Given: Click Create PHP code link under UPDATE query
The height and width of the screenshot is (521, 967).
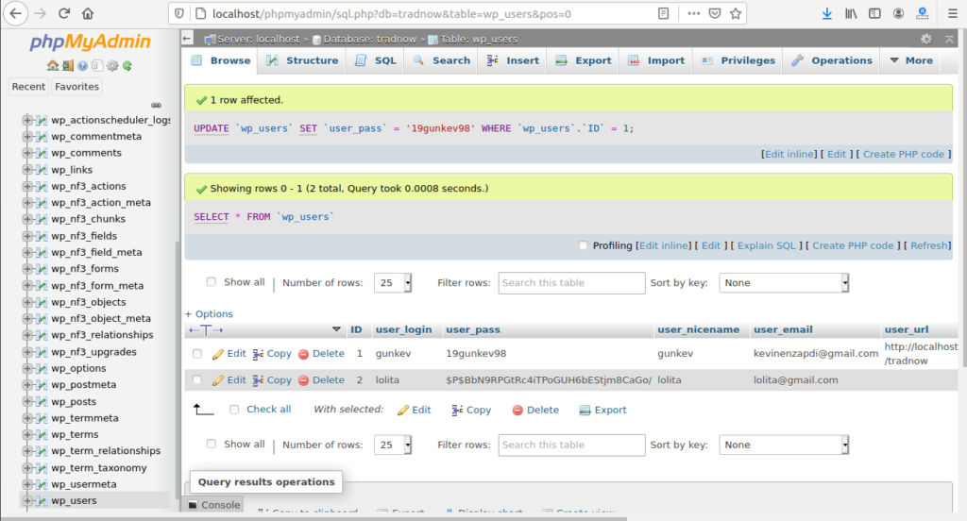Looking at the screenshot, I should [x=904, y=154].
